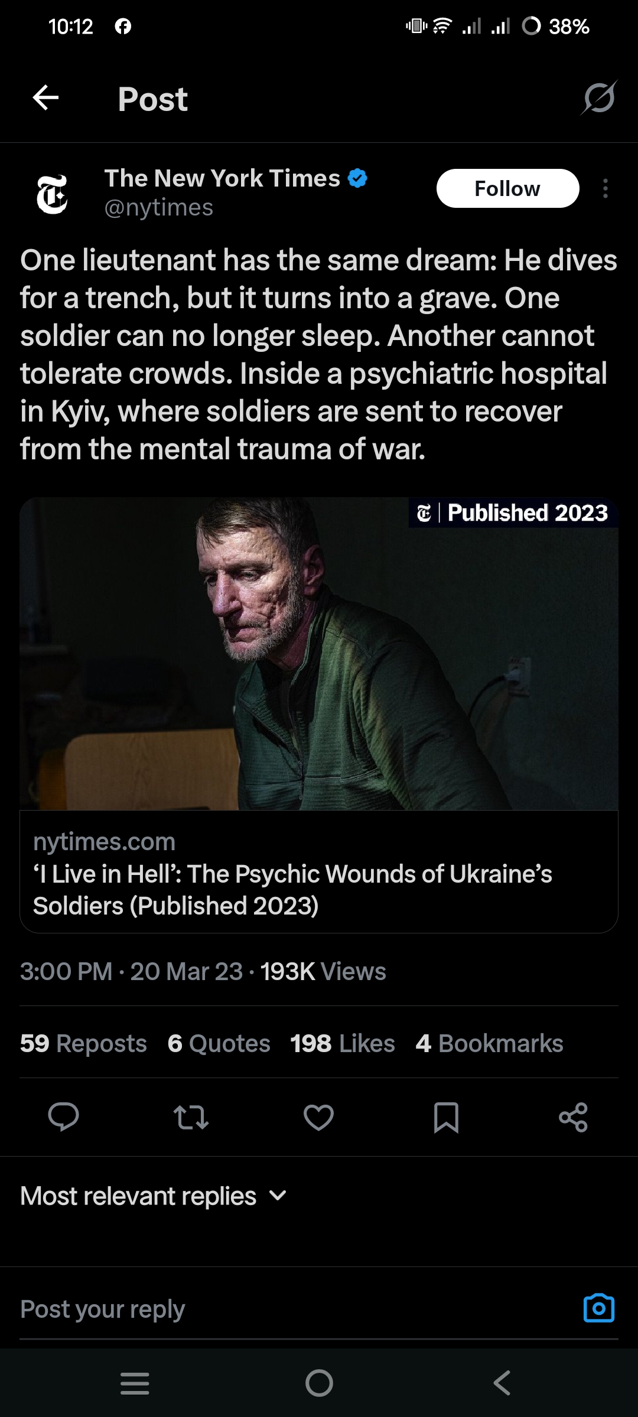Tap the repost arrows icon
Image resolution: width=638 pixels, height=1417 pixels.
pos(191,1117)
